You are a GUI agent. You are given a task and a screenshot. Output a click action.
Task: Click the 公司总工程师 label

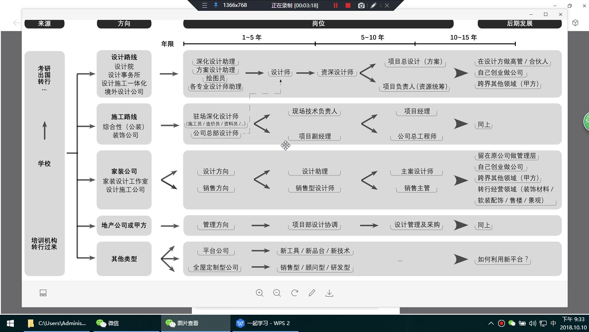point(417,137)
